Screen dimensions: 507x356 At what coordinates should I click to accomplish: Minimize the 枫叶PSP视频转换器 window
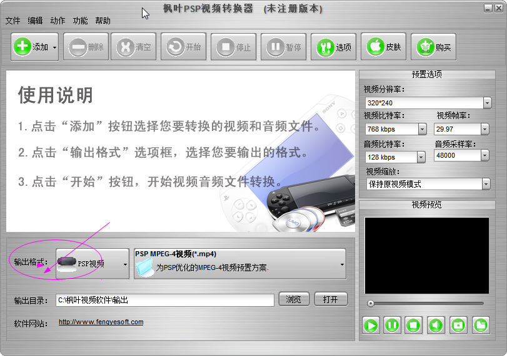[488, 8]
